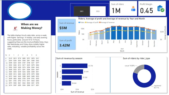Select the August bar in the chart
The width and height of the screenshot is (169, 95).
pos(131,33)
